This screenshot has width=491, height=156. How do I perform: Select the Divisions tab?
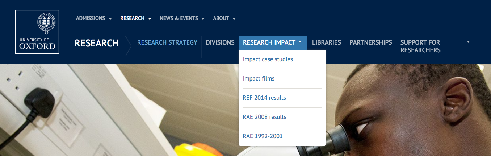click(220, 42)
